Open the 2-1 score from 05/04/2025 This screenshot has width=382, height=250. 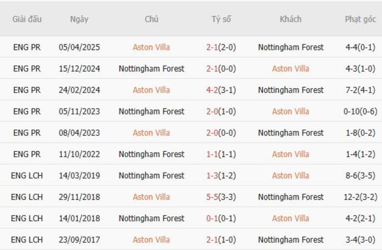(213, 47)
